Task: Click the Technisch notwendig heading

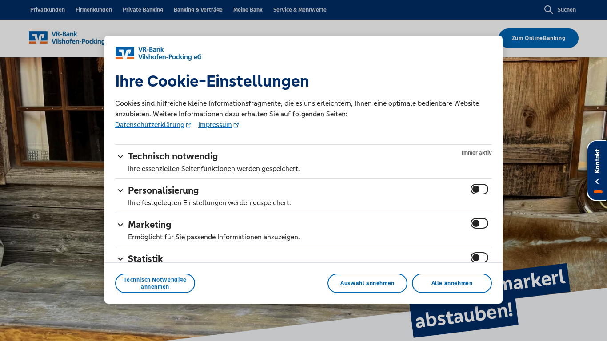Action: (173, 156)
